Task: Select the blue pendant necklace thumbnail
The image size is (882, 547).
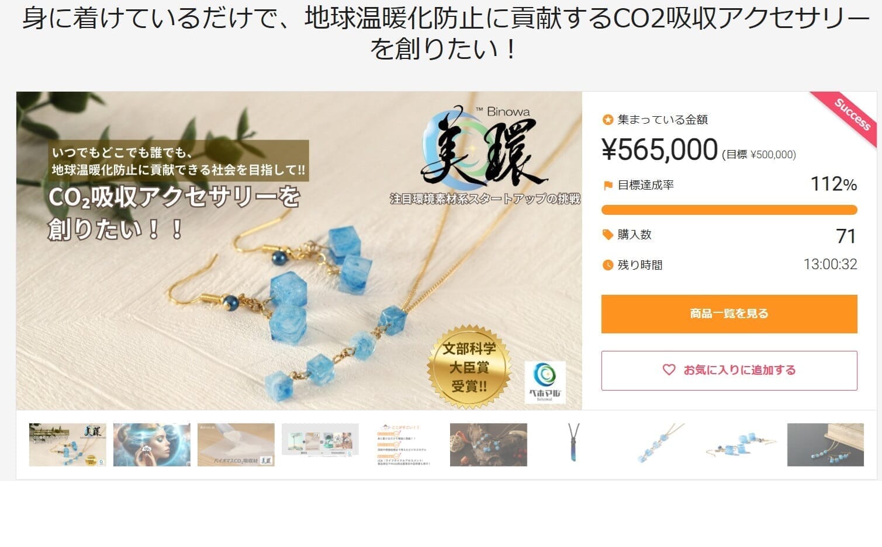Action: click(x=573, y=445)
